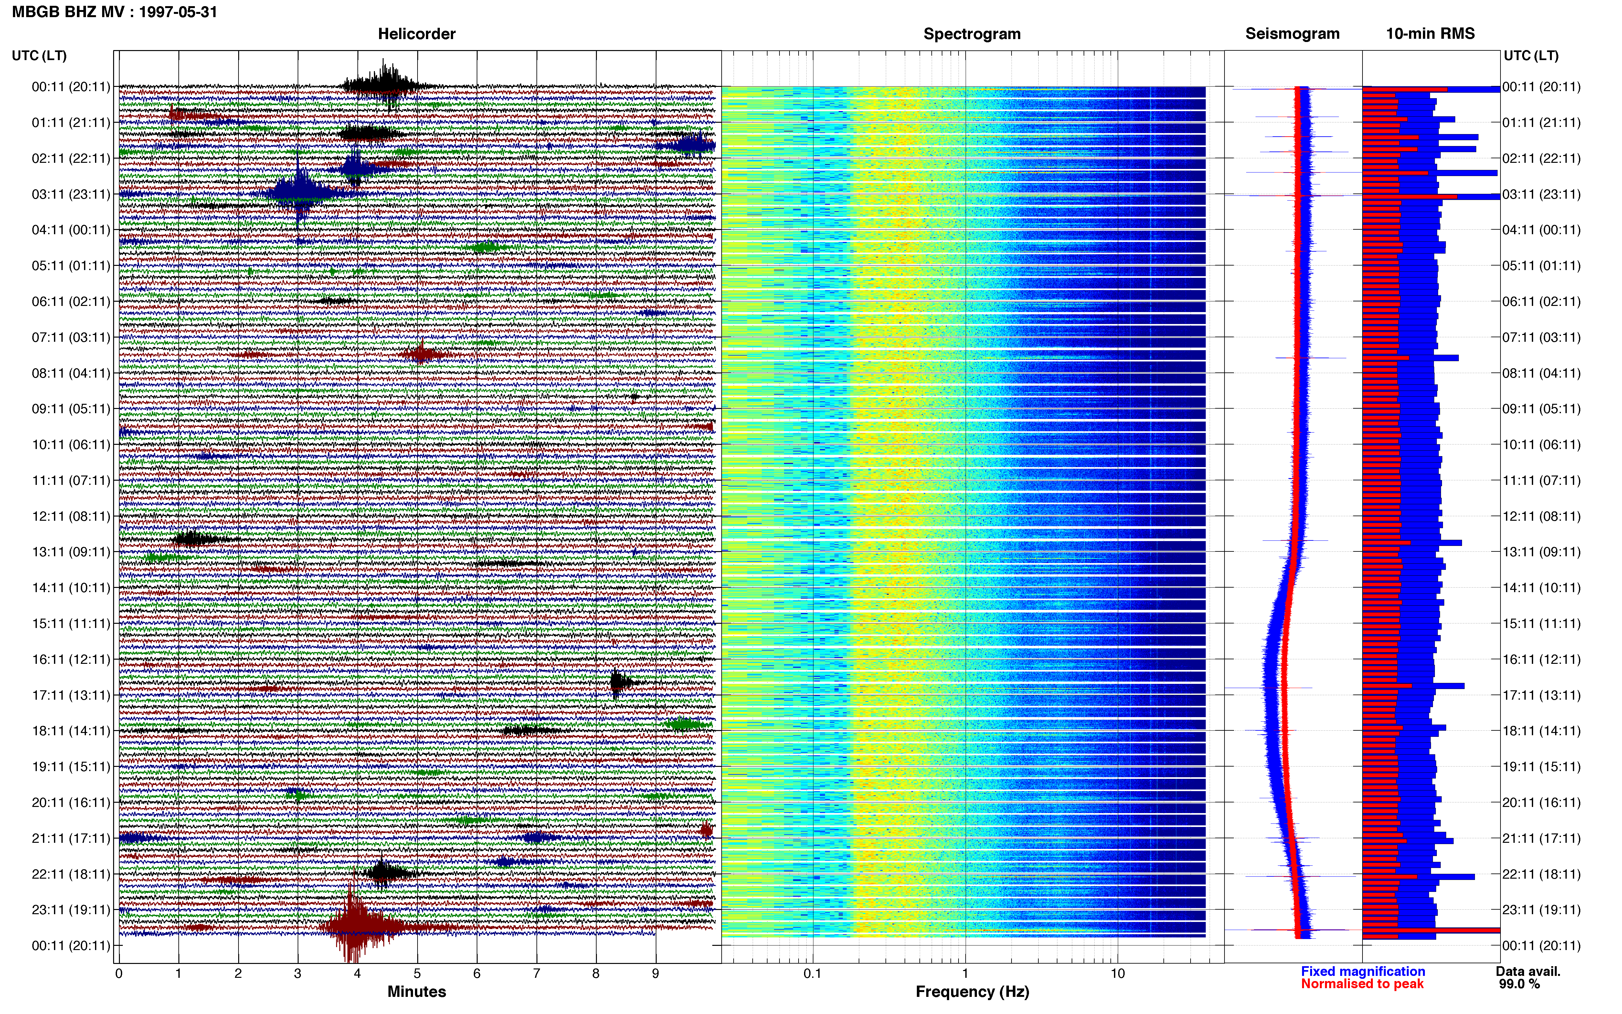Click left time label '17:11 (13:11)'
The width and height of the screenshot is (1622, 1014).
pos(70,695)
